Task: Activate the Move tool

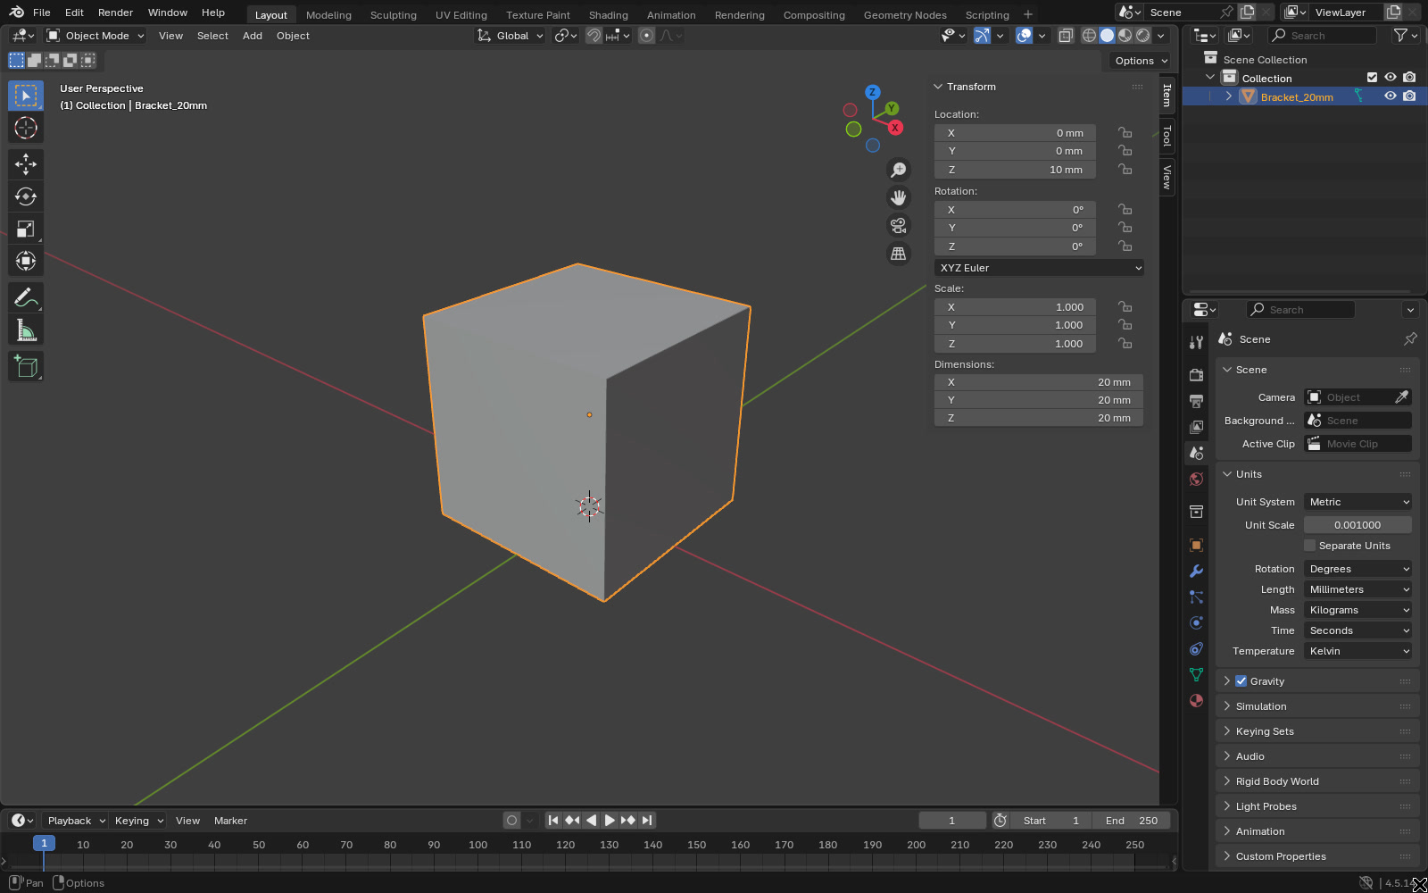Action: [26, 163]
